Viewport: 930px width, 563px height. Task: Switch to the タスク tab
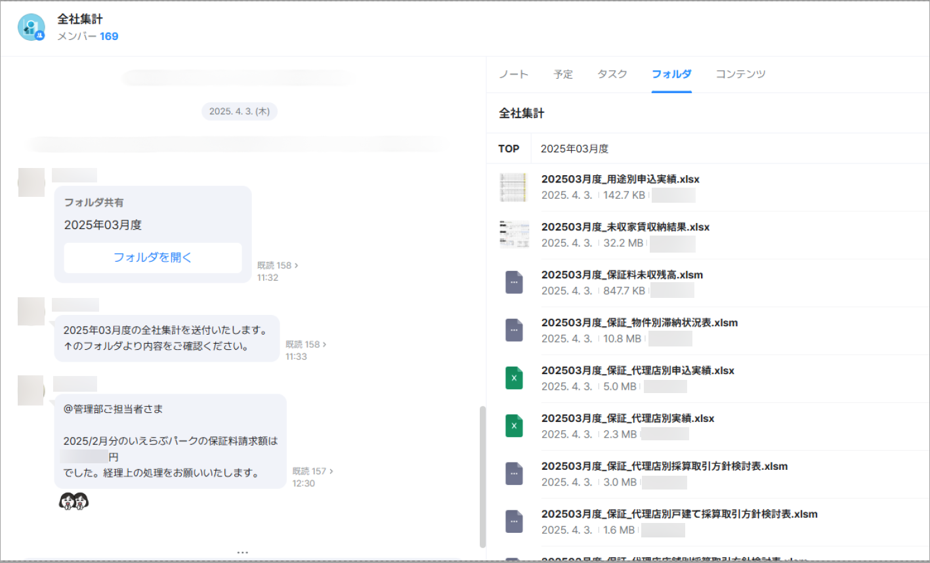point(612,74)
